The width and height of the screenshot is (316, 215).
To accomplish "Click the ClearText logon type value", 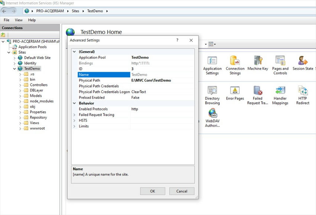I will (x=139, y=92).
